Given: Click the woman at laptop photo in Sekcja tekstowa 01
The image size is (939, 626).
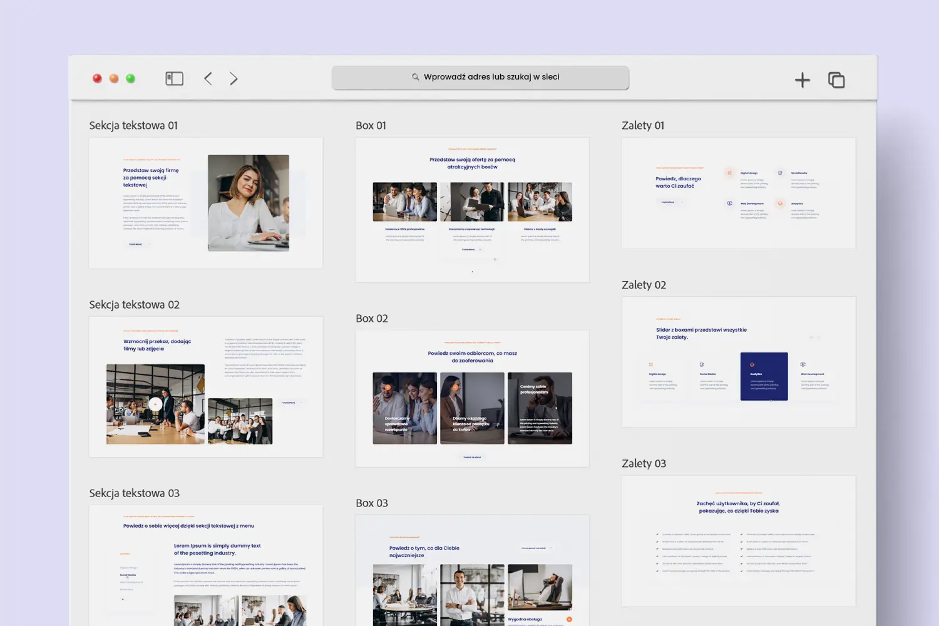Looking at the screenshot, I should pyautogui.click(x=249, y=203).
